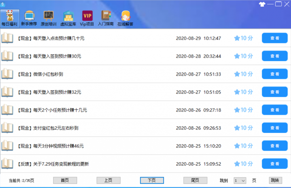Viewport: 291px width, 188px height.
Task: View 每天3分钟视频预计赚46元 with 查看 button
Action: point(275,146)
